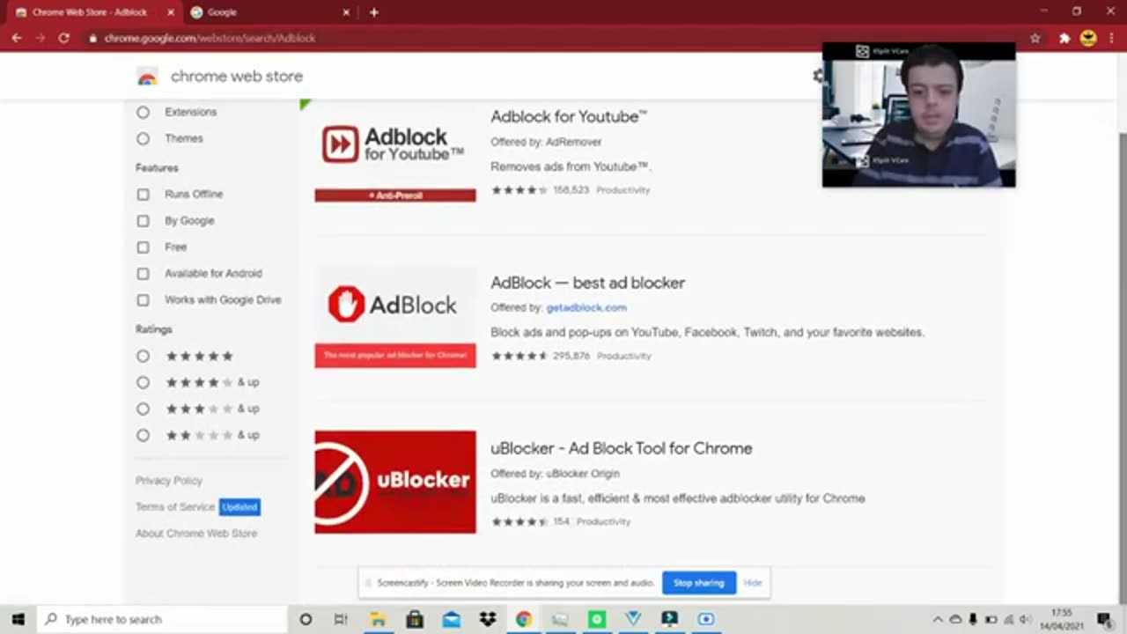The height and width of the screenshot is (634, 1127).
Task: Click the AdBlock red hand thumbnail
Action: 395,317
